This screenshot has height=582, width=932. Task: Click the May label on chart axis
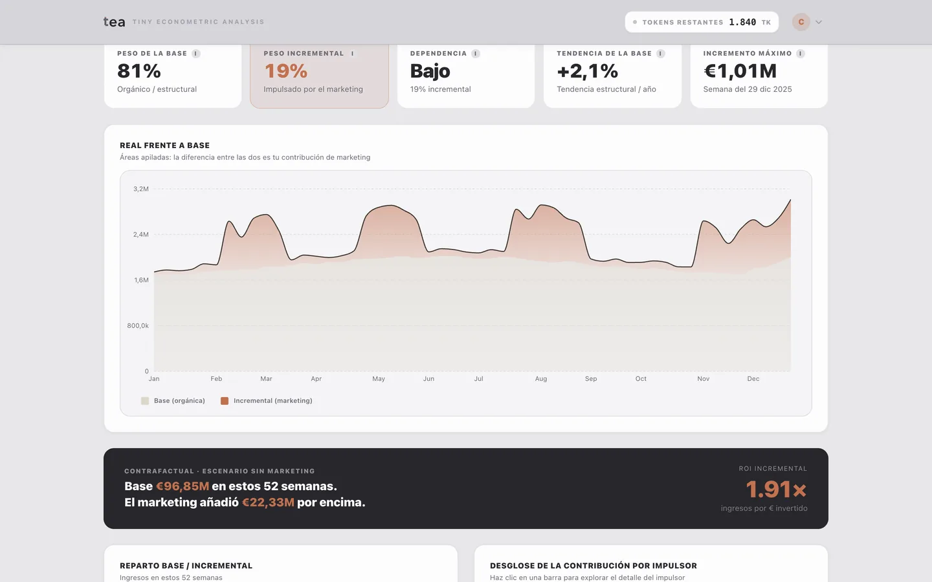[379, 379]
